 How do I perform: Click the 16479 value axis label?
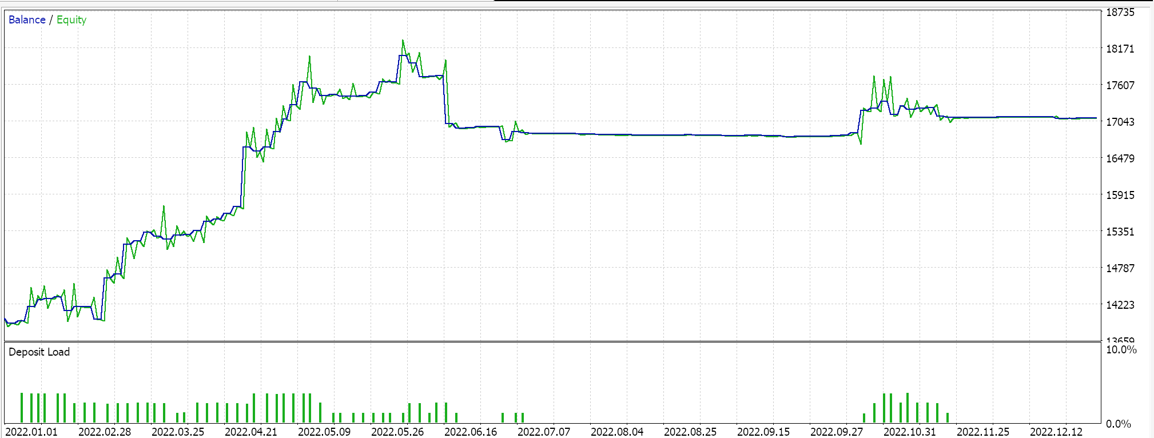pos(1120,158)
